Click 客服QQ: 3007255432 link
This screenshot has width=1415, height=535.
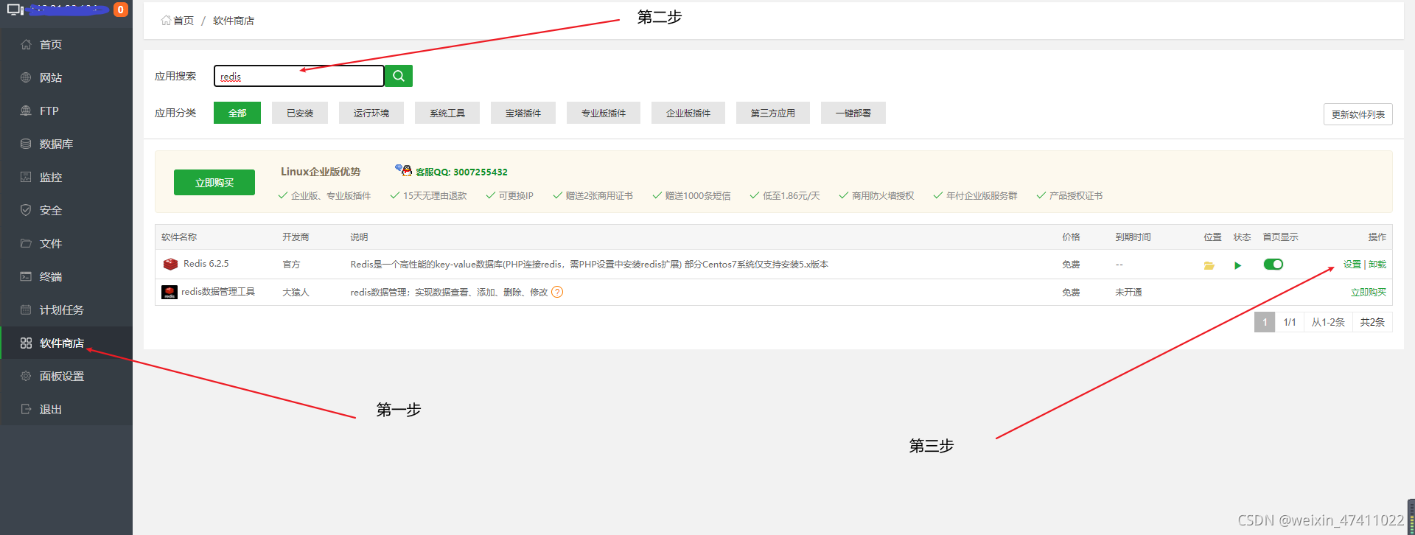pyautogui.click(x=461, y=172)
